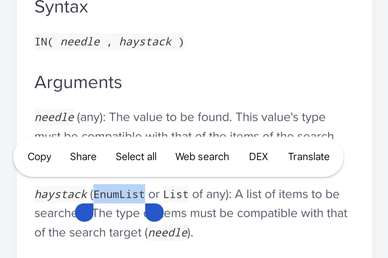Tap the left blue selection handle
The height and width of the screenshot is (258, 388).
pos(84,212)
